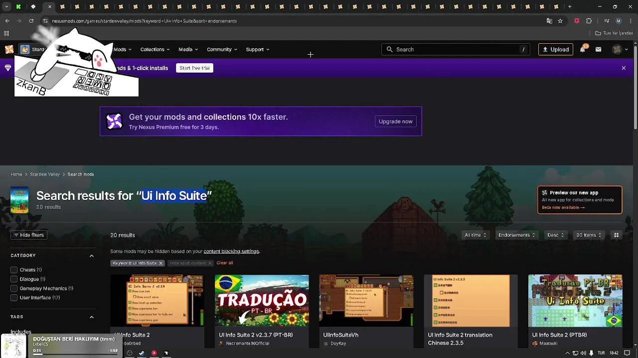Expand the Mods menu
638x358 pixels.
pyautogui.click(x=122, y=49)
